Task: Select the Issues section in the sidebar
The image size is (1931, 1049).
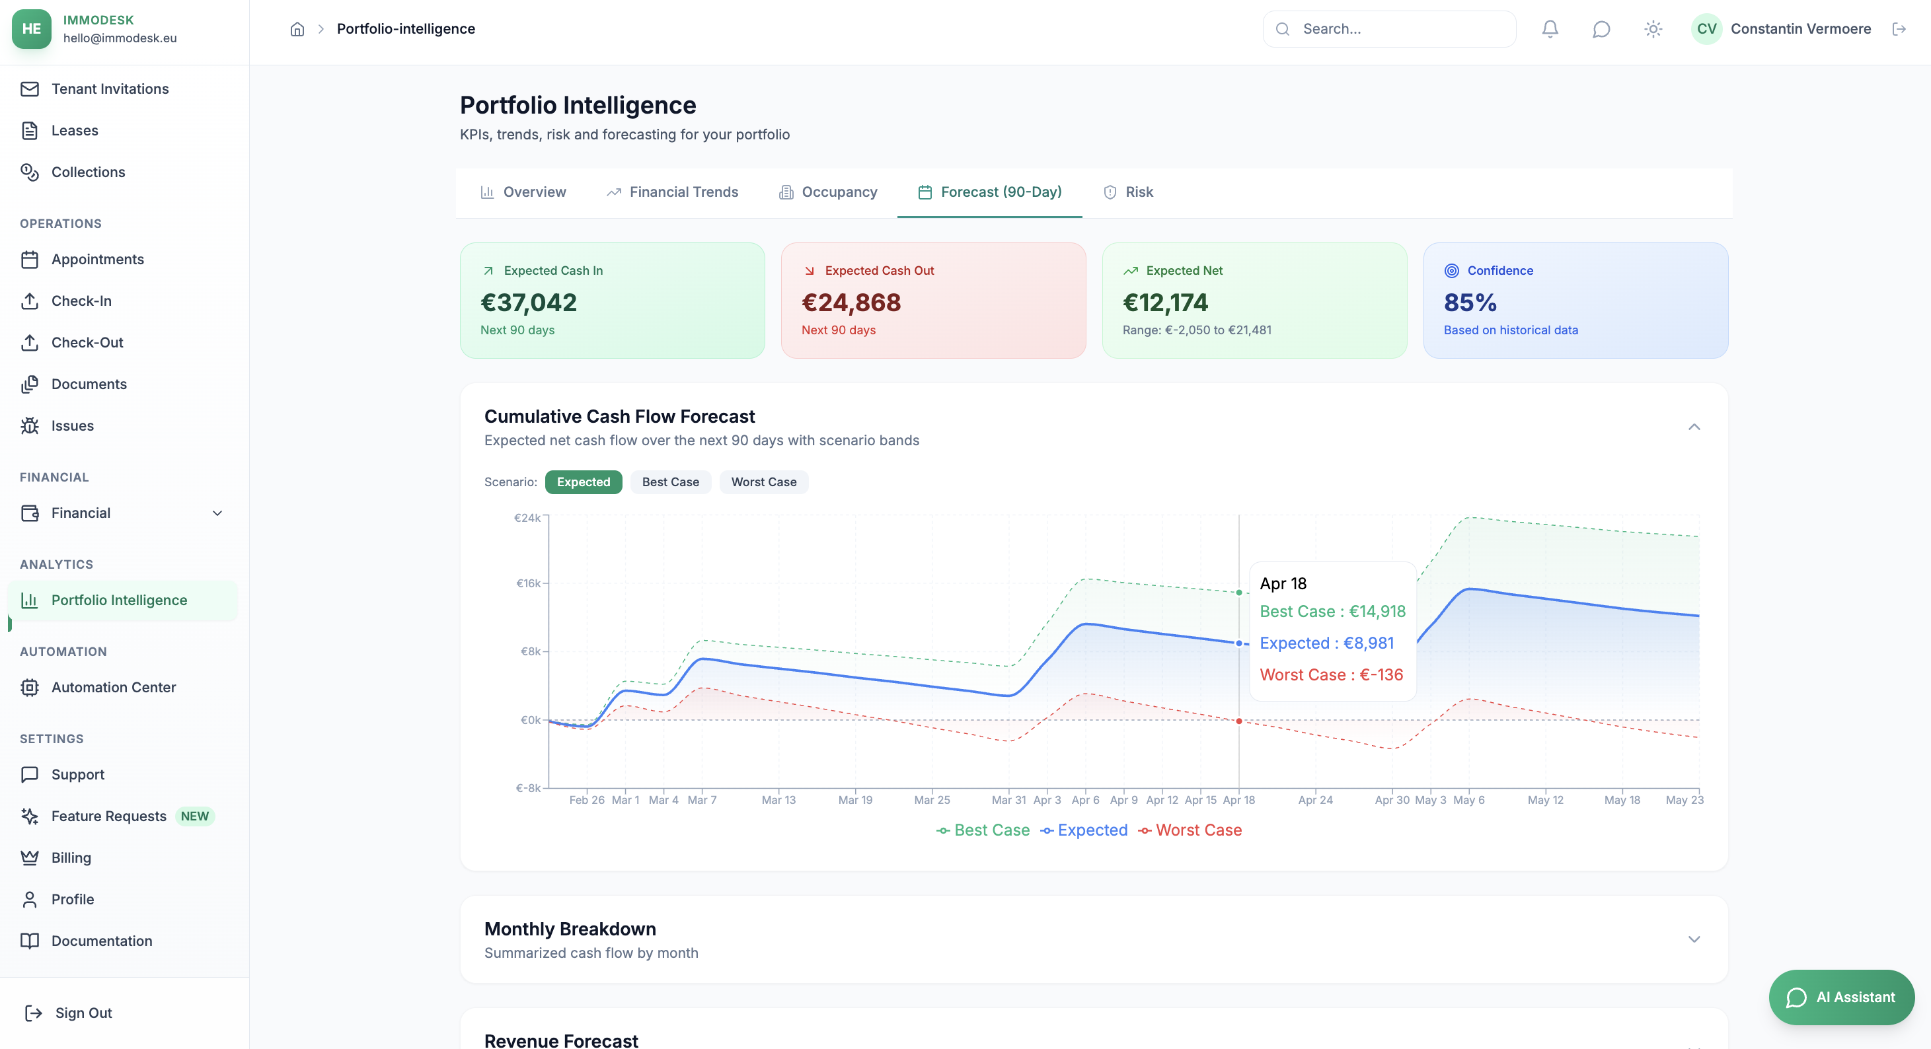Action: tap(72, 425)
